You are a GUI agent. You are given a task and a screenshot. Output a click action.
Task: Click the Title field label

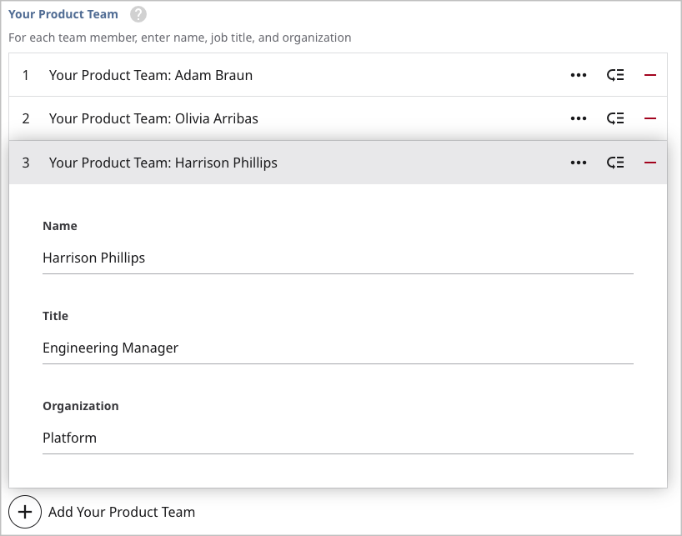[x=55, y=316]
